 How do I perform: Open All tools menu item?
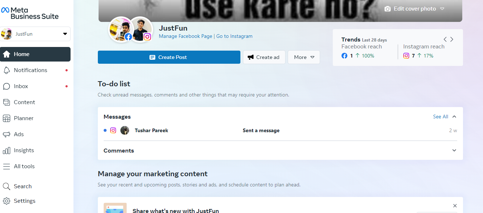24,166
